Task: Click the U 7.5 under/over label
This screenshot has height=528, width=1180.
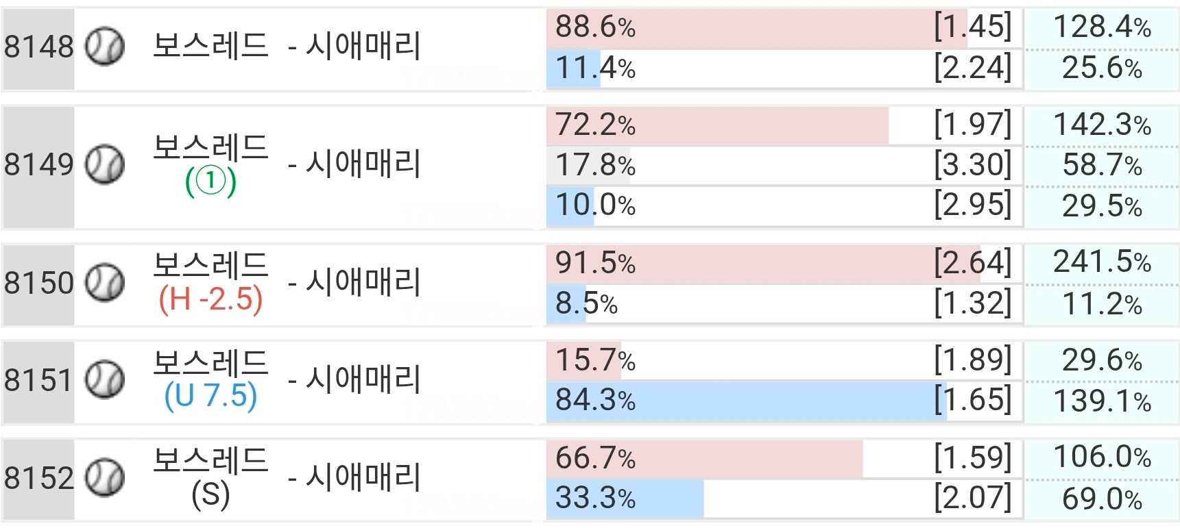Action: [x=210, y=396]
